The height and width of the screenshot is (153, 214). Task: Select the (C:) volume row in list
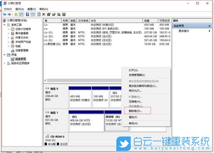pos(107,32)
